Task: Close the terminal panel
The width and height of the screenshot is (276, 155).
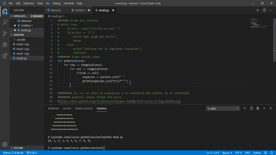Action: 271,108
